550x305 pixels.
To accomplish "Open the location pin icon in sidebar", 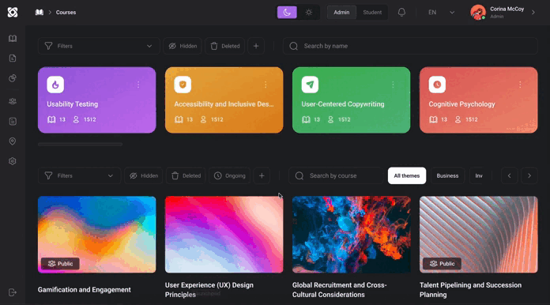I will 13,141.
